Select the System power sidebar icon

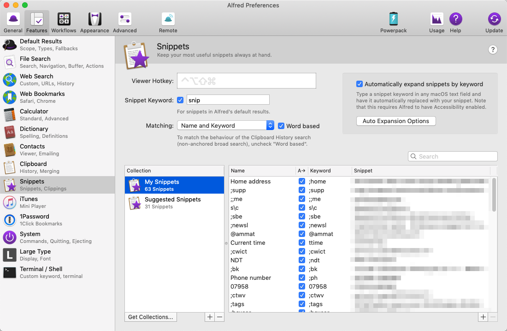[10, 237]
